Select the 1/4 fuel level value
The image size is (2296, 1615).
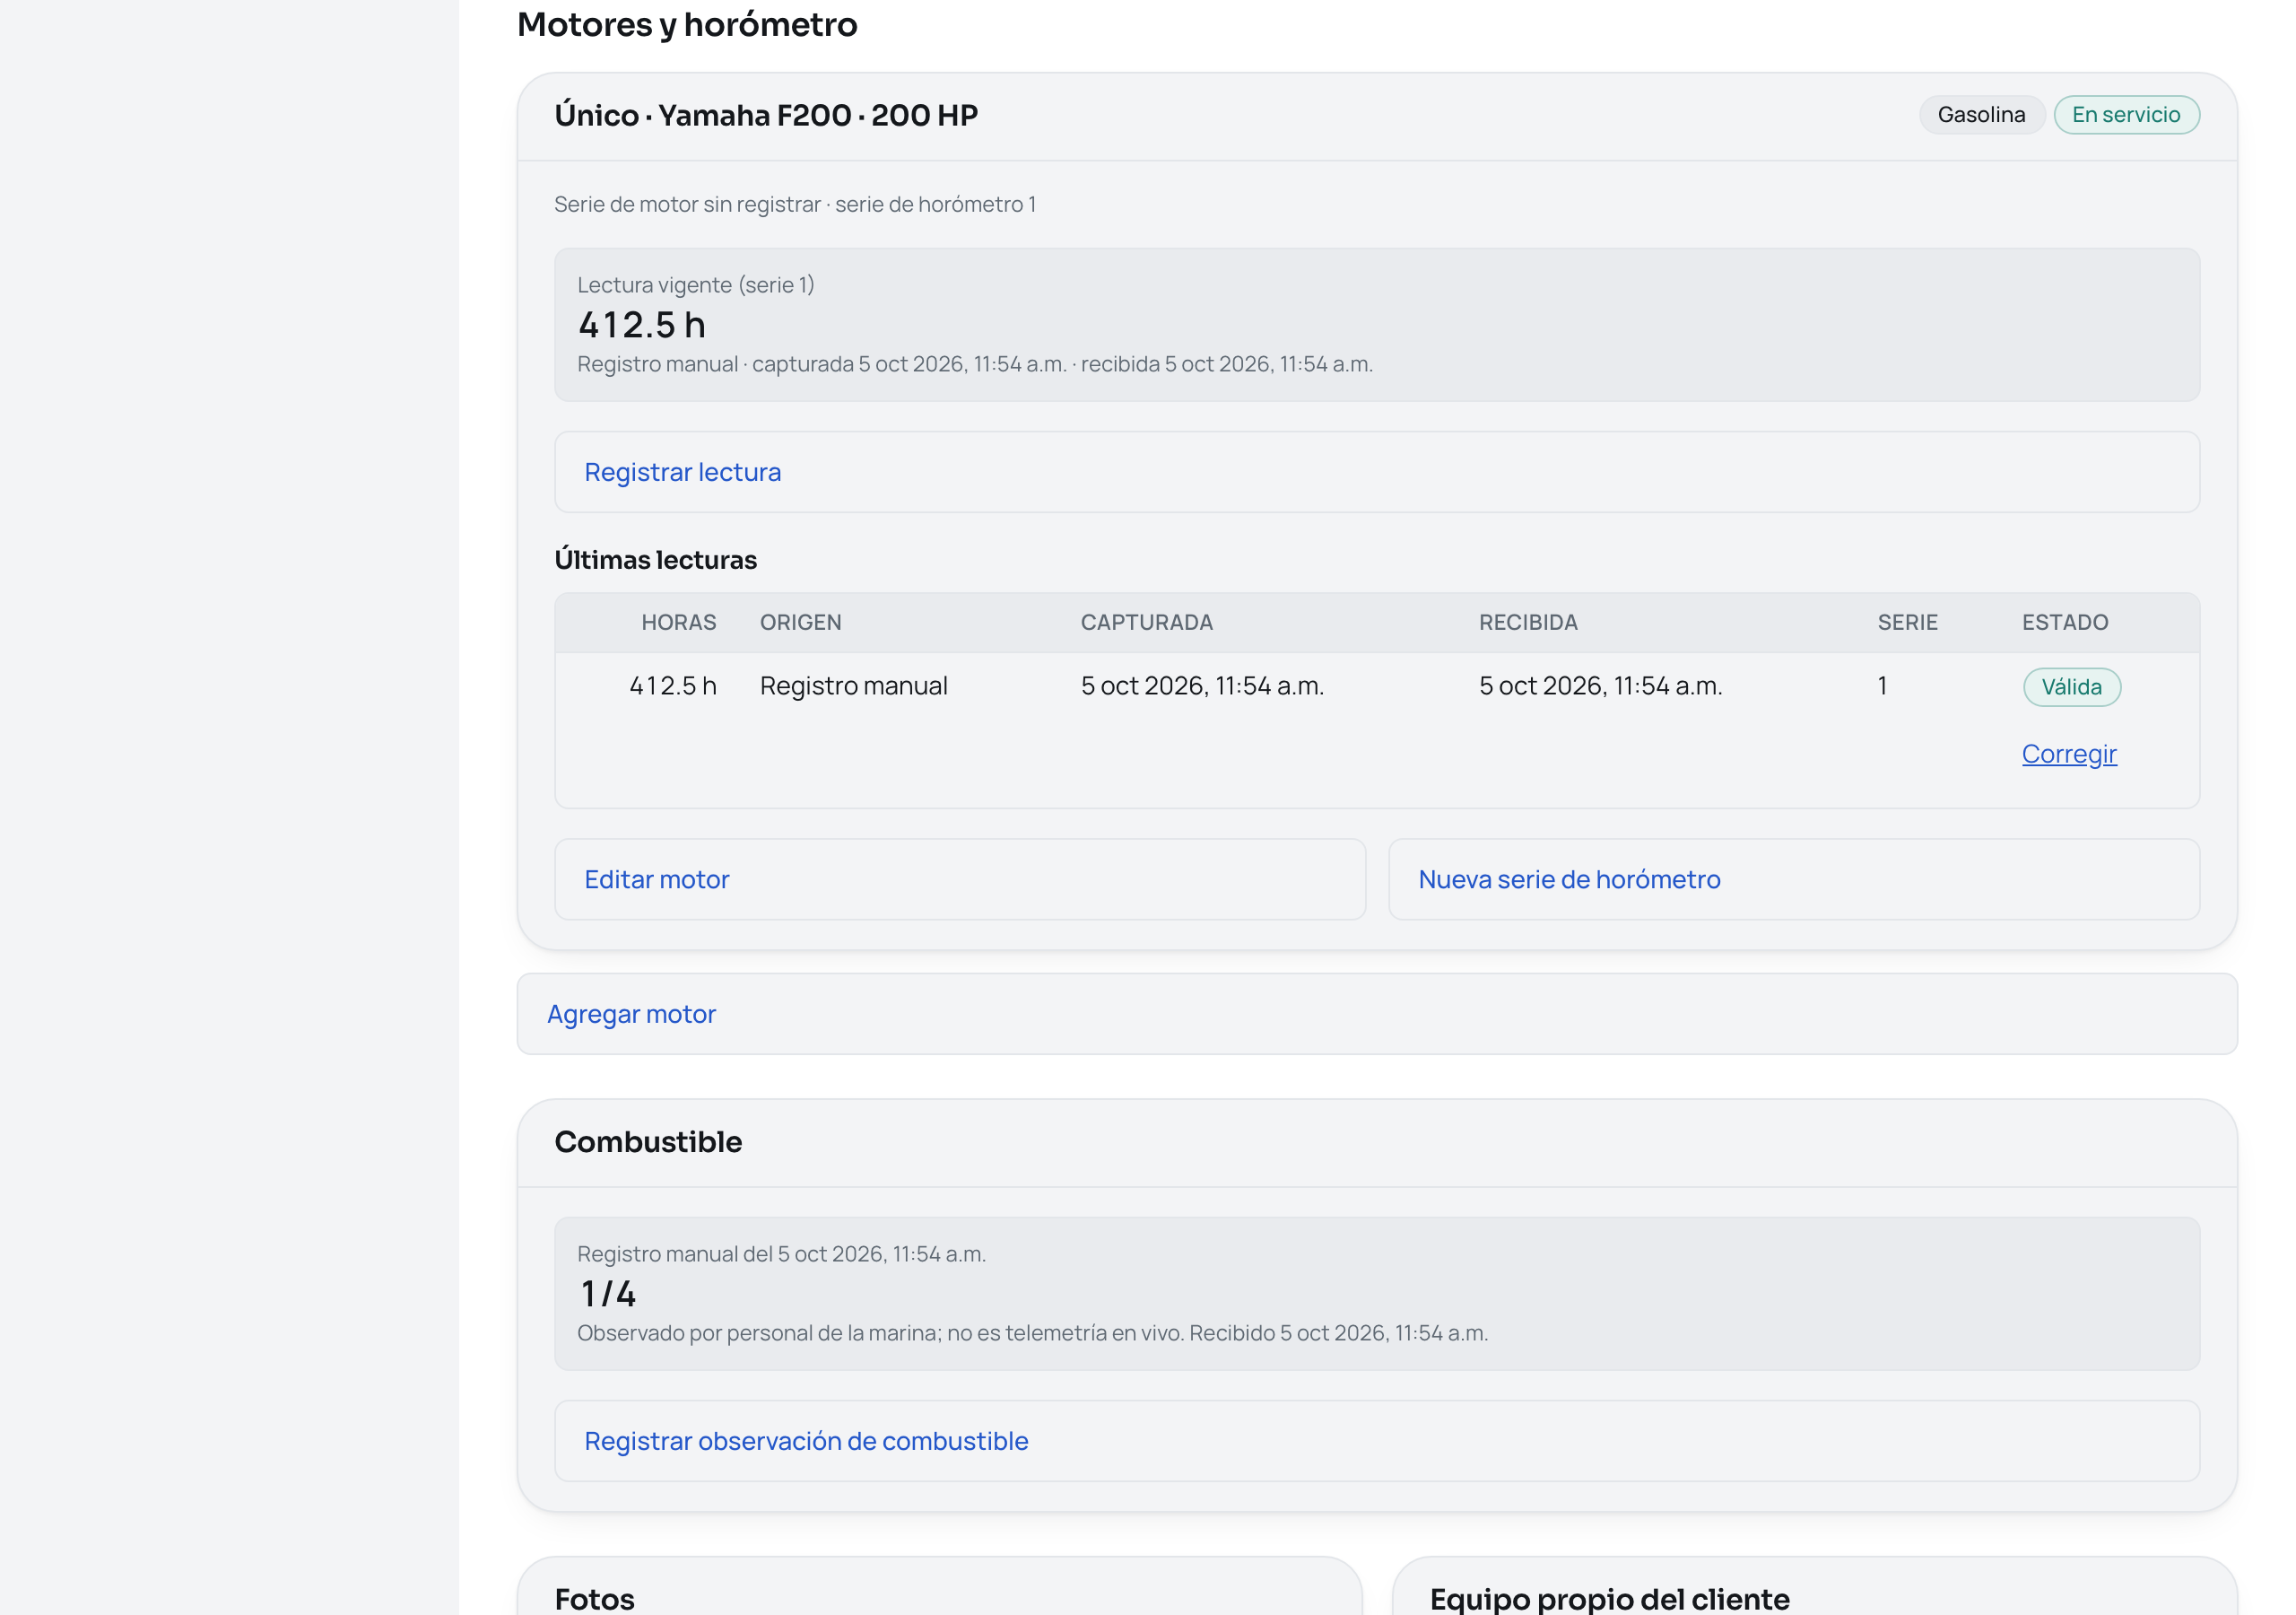(607, 1294)
